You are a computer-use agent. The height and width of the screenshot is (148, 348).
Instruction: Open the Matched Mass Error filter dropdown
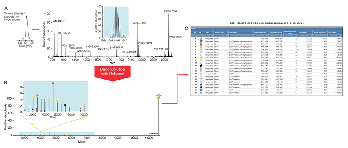(294, 36)
